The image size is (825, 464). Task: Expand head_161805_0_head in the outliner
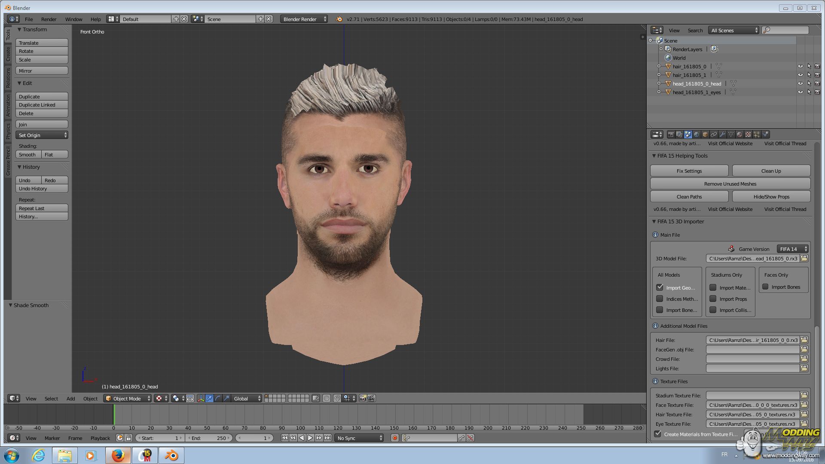[x=659, y=83]
